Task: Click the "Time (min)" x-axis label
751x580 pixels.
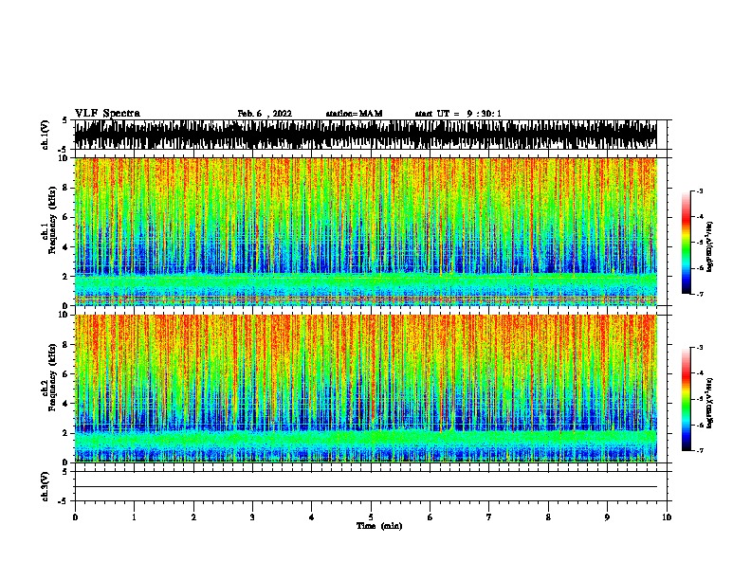Action: click(379, 526)
